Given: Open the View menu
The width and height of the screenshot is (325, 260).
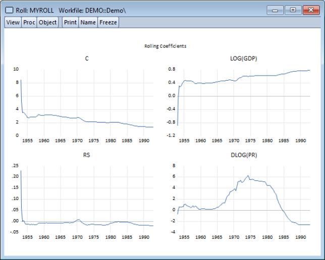Looking at the screenshot, I should coord(13,22).
